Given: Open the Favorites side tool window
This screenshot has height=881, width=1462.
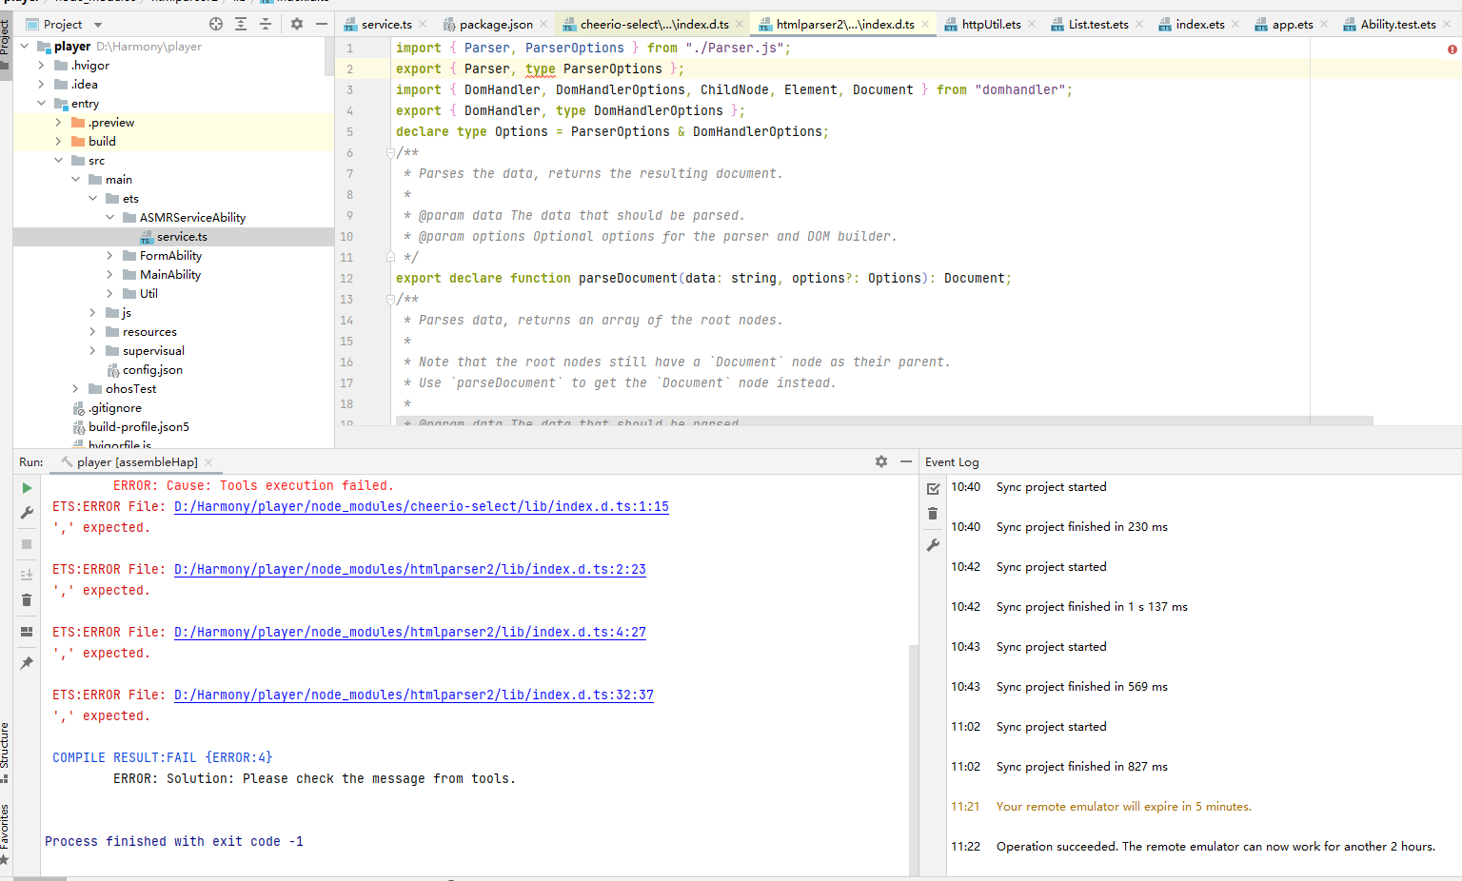Looking at the screenshot, I should pos(5,833).
